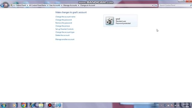Viewport: 192px width, 108px height.
Task: Open address bar history dropdown
Action: coord(153,5)
